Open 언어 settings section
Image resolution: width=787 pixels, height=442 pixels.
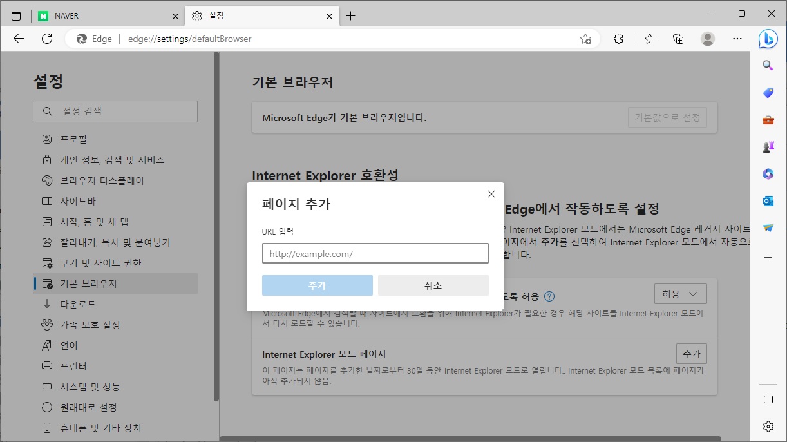[115, 345]
